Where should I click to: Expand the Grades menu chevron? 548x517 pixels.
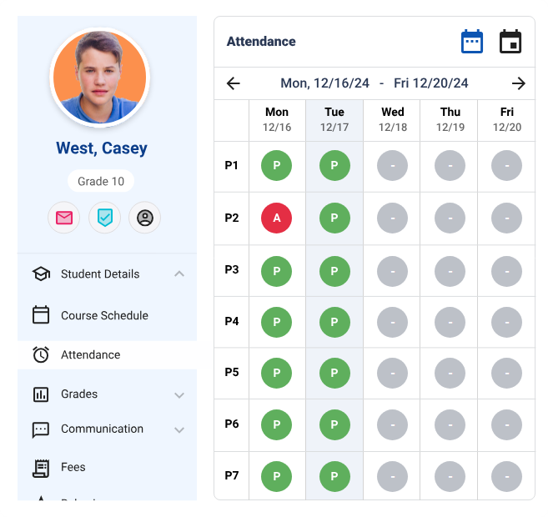(179, 394)
